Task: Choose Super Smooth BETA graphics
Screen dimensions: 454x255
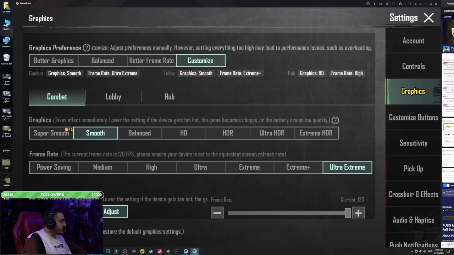Action: pyautogui.click(x=51, y=133)
